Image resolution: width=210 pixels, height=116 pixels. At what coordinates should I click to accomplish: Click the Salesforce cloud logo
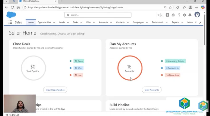11,15
